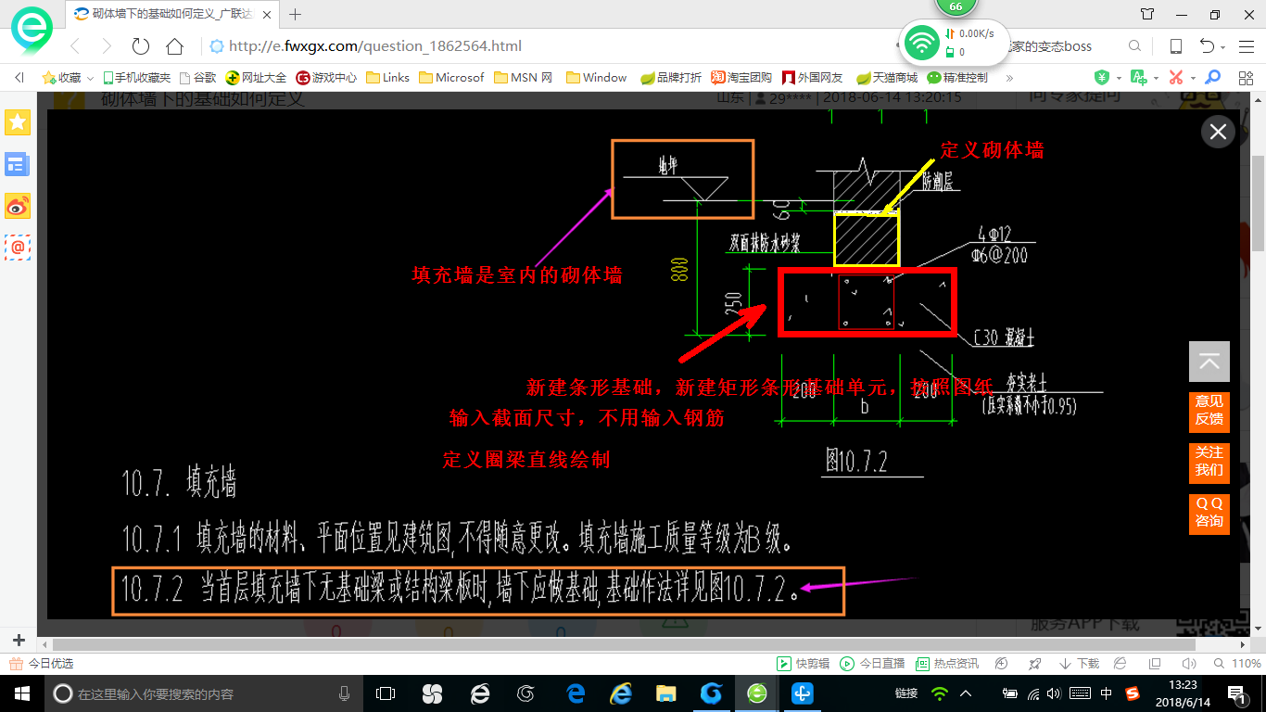This screenshot has width=1266, height=712.
Task: Click the QQ咨询 consultation button
Action: [1209, 513]
